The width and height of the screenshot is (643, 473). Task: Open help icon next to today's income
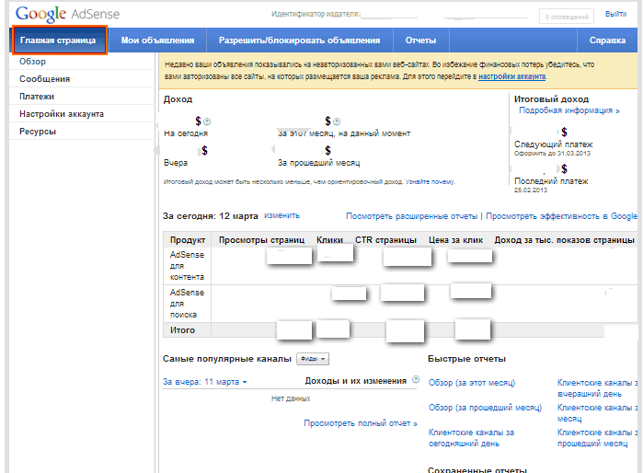tap(207, 121)
